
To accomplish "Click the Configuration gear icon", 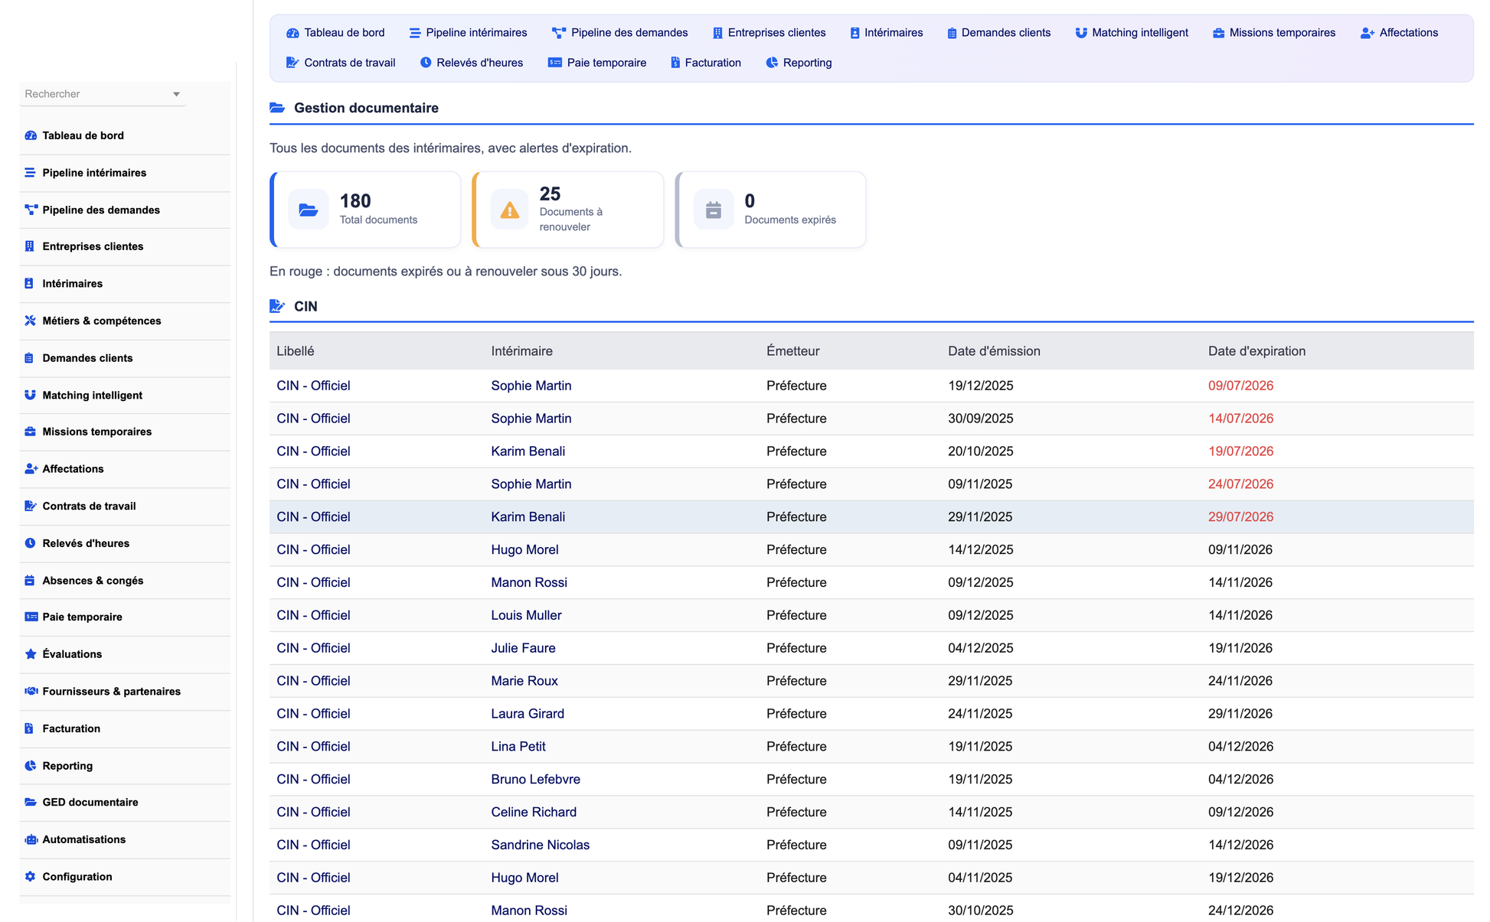I will tap(30, 877).
